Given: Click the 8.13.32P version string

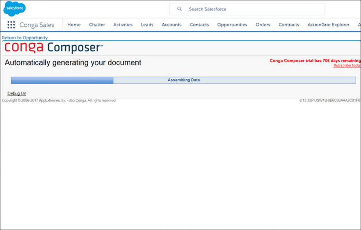Looking at the screenshot, I should 329,100.
